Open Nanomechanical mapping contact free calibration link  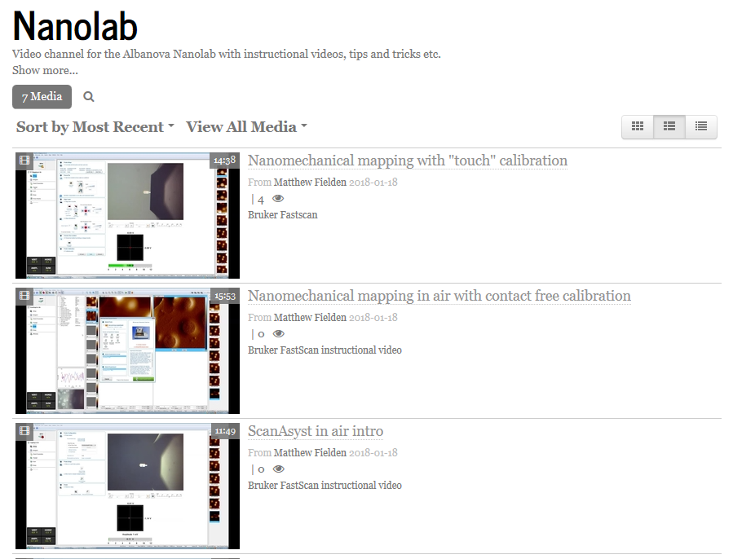tap(439, 296)
